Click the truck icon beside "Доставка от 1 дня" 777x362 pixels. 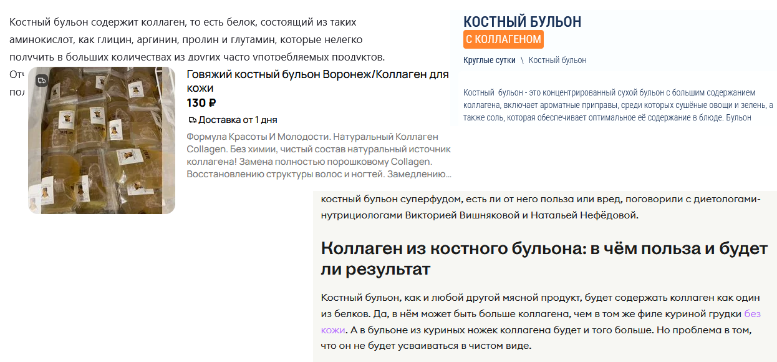pos(192,120)
